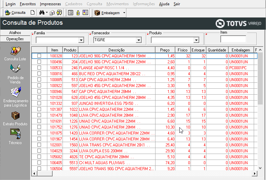
Task: Click the vertical scrollbar down arrow
Action: [x=260, y=168]
